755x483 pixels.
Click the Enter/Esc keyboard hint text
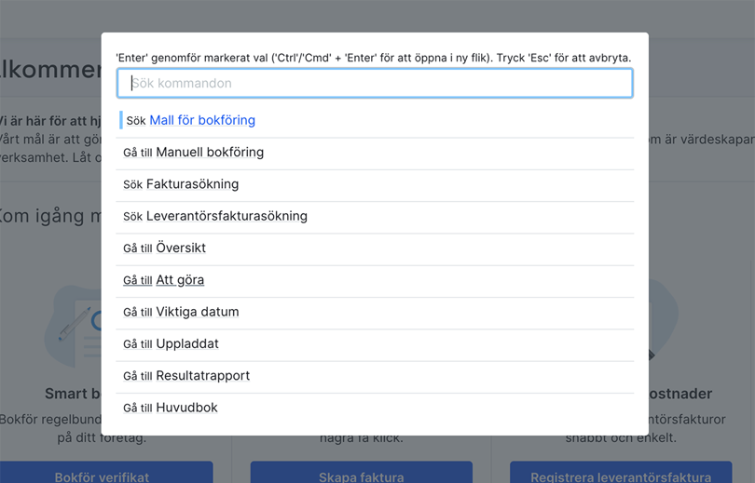click(373, 58)
